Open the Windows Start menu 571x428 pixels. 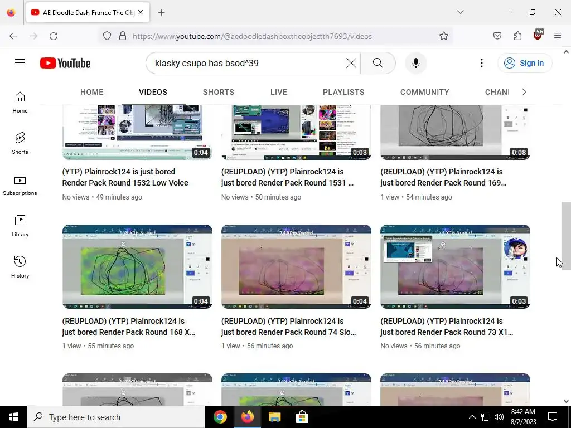13,417
